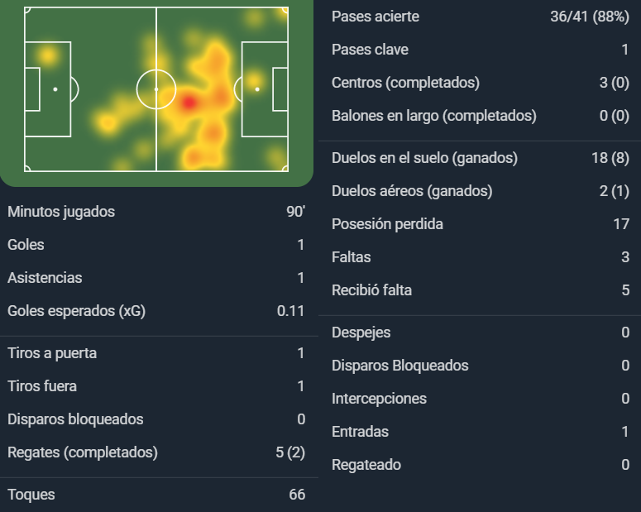Click the Pases clave label
This screenshot has height=512, width=641.
[370, 50]
